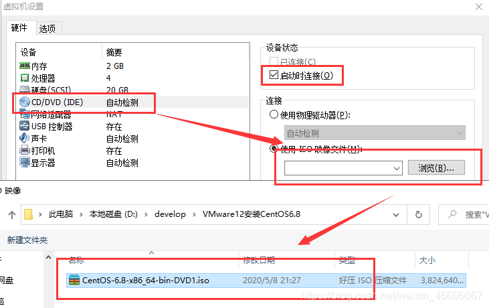Select the 显示器 device row

click(132, 163)
